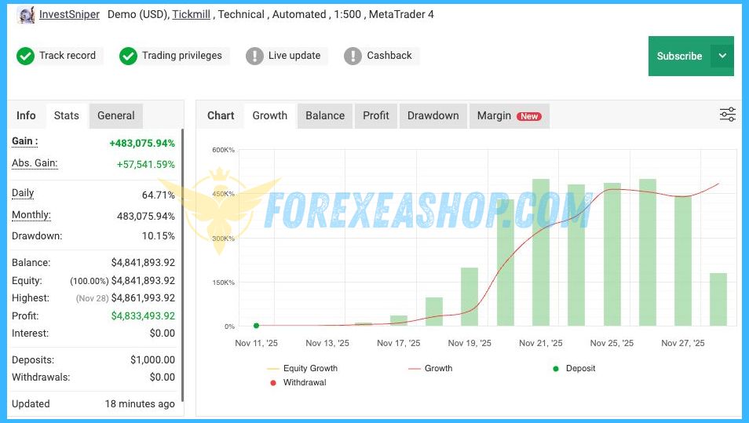
Task: Click the 18 minutes ago updated text
Action: point(140,404)
